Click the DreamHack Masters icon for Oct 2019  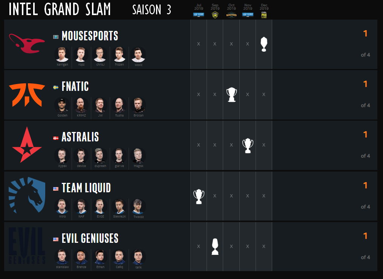click(231, 14)
